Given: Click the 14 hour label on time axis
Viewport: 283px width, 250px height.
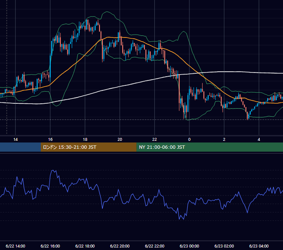Looking at the screenshot, I should pos(15,140).
